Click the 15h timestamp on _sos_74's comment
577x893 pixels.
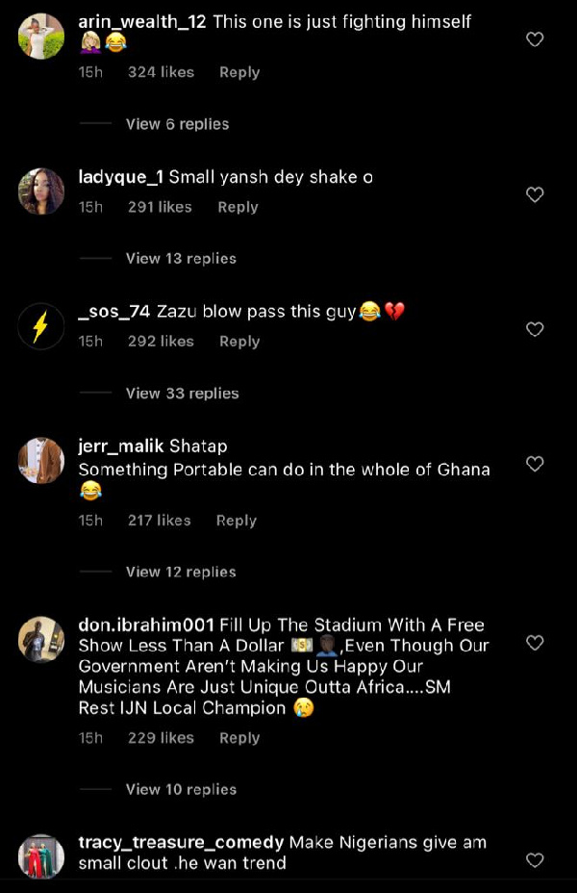pos(90,342)
